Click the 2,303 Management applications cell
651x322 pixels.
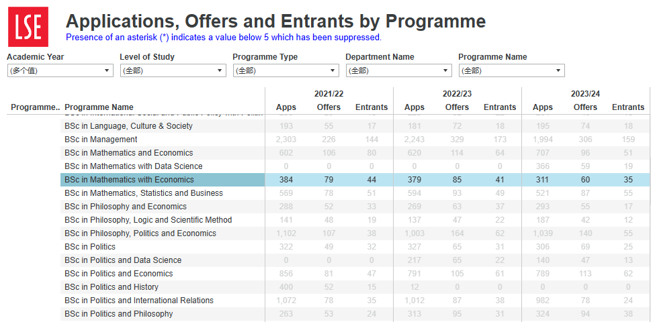point(286,140)
